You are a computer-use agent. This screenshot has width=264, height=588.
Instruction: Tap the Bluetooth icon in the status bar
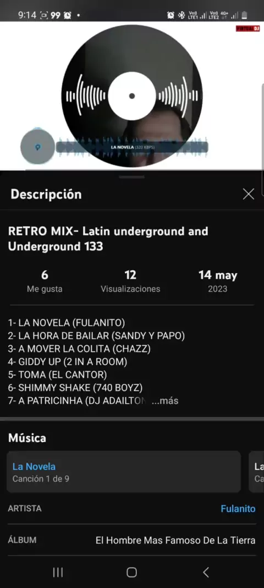coord(182,15)
